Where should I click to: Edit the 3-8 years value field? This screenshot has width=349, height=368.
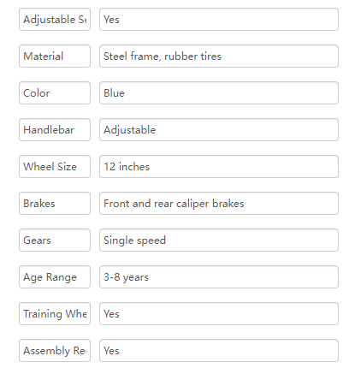pyautogui.click(x=219, y=277)
